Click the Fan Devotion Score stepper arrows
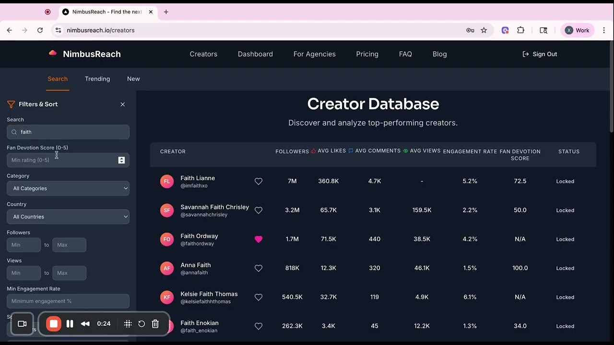This screenshot has height=345, width=614. click(x=121, y=160)
